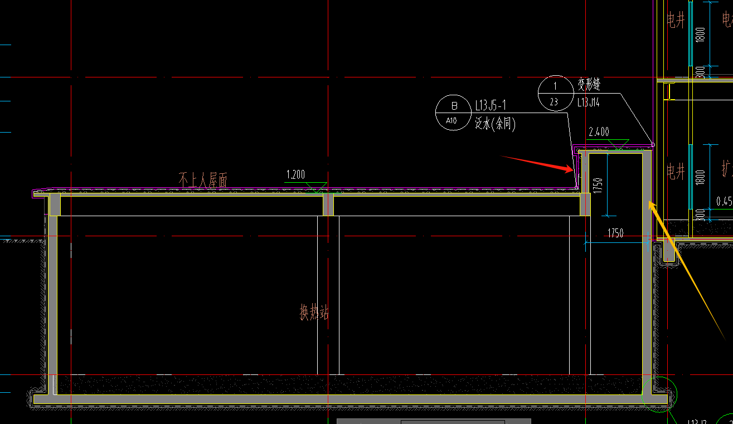This screenshot has width=733, height=424.
Task: Select the green circle at bottom-right foundation corner
Action: pos(660,394)
